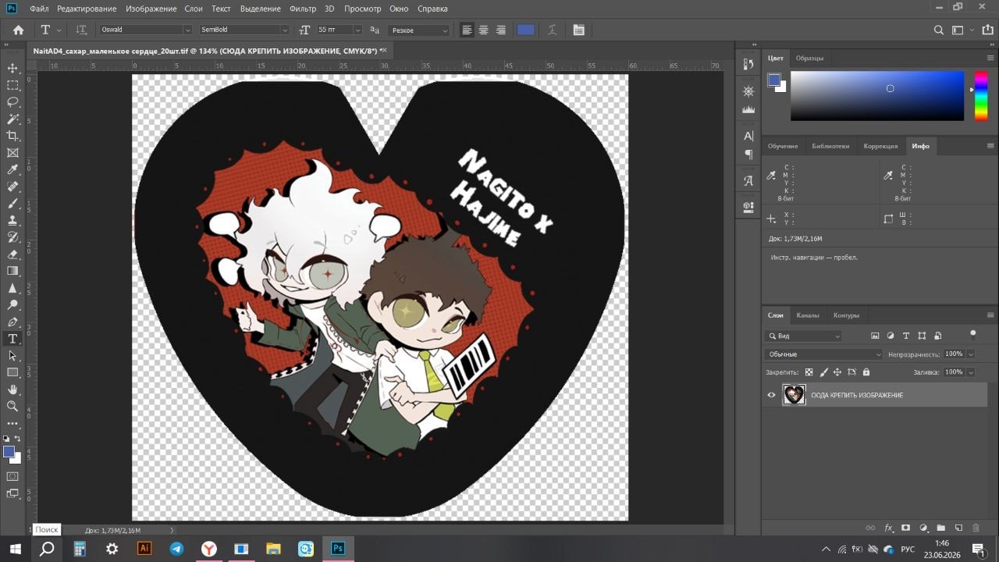The height and width of the screenshot is (562, 999).
Task: Select the Healing Brush tool
Action: [x=12, y=187]
